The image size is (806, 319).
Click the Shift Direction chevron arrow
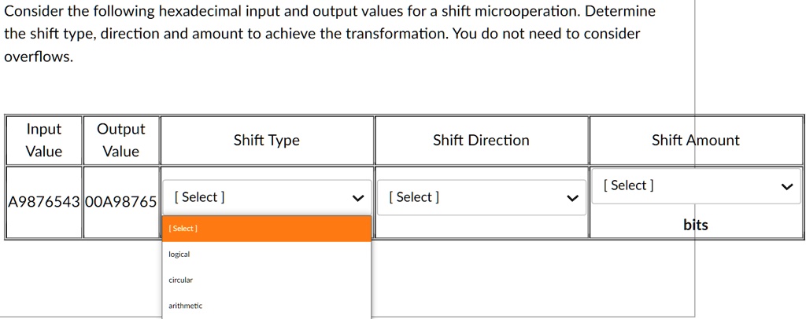[573, 198]
